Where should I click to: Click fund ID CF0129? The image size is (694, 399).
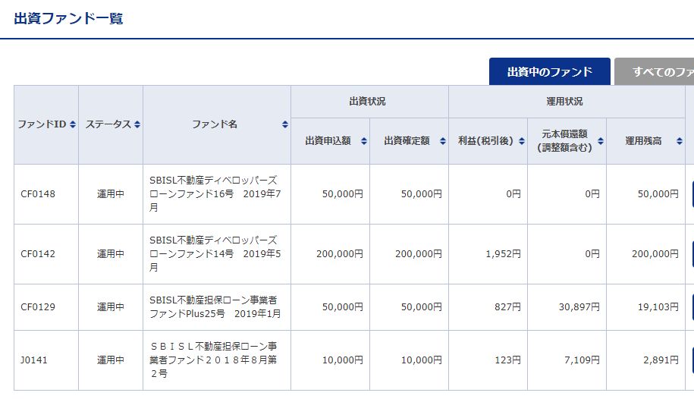(38, 307)
